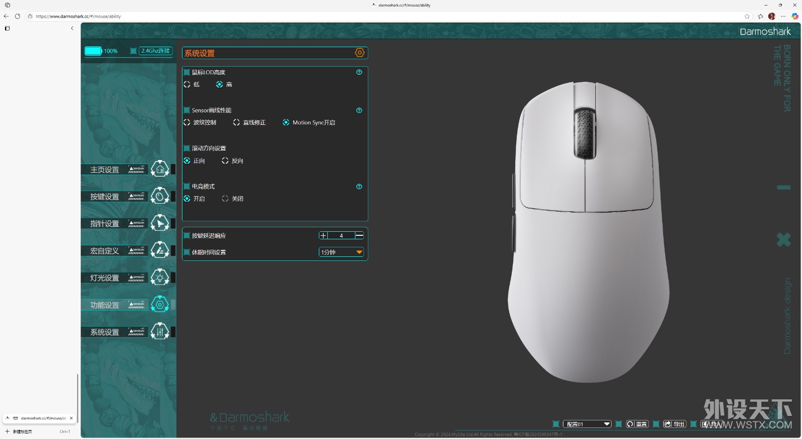Click the 灯光设置 lightbulb hexagon icon
802x439 pixels.
pyautogui.click(x=160, y=277)
